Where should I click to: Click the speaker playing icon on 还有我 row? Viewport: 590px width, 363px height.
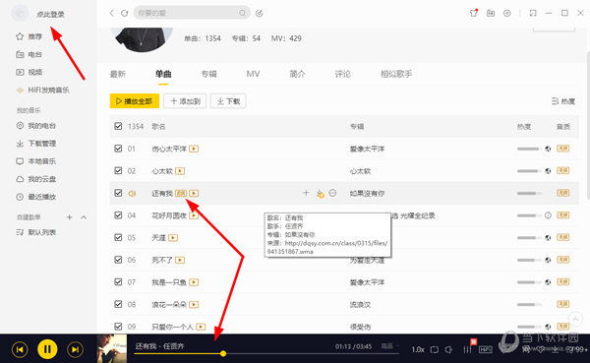pyautogui.click(x=132, y=193)
